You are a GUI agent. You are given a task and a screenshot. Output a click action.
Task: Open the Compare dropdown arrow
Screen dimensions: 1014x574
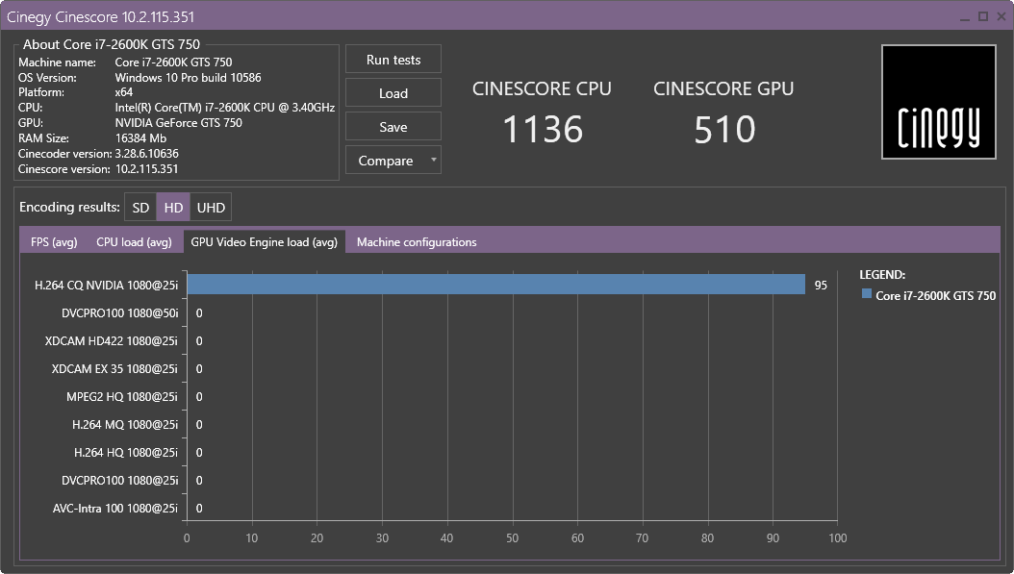tap(434, 160)
